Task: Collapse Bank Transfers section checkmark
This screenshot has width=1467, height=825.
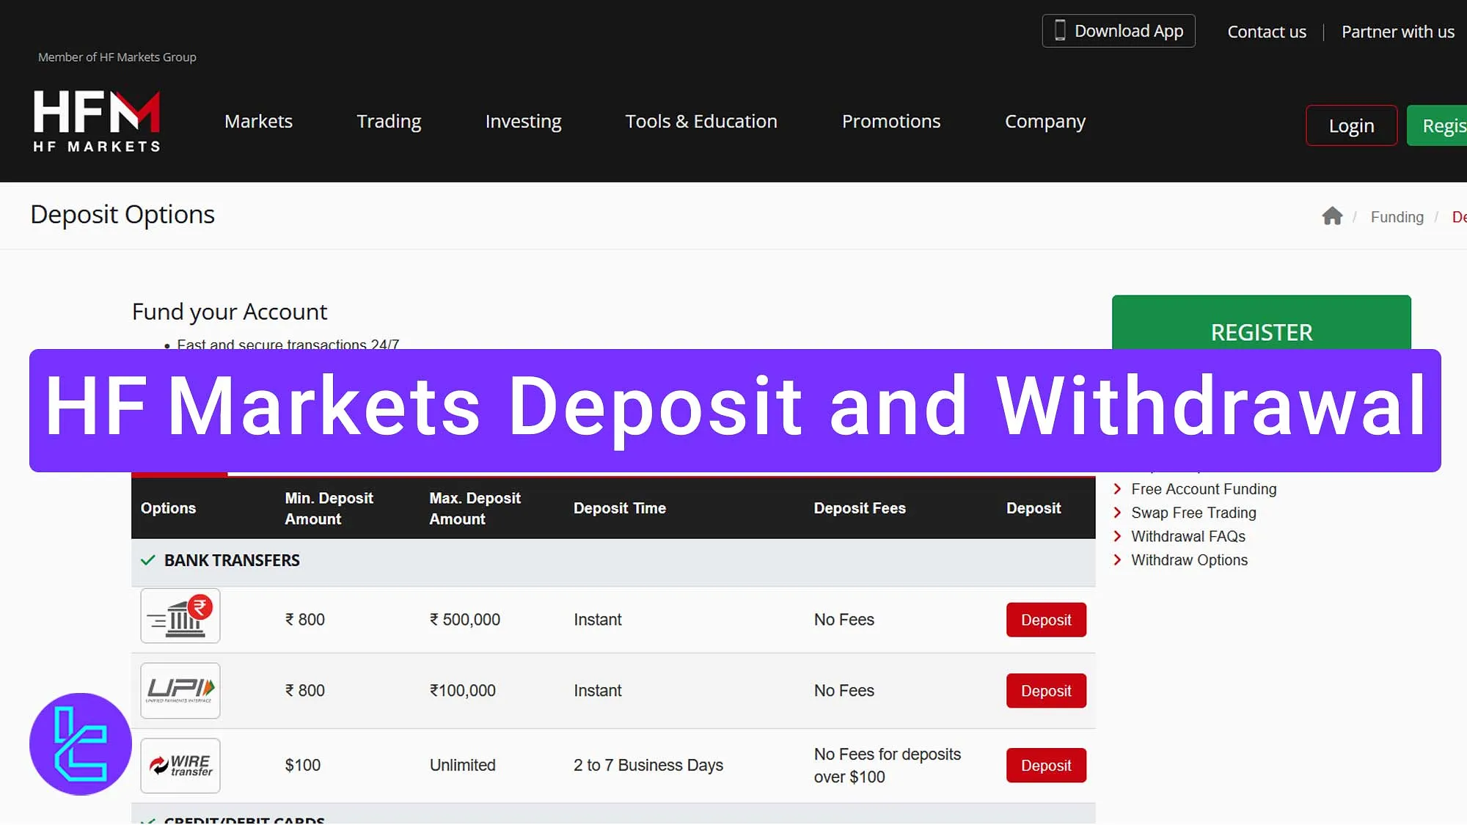Action: 147,560
